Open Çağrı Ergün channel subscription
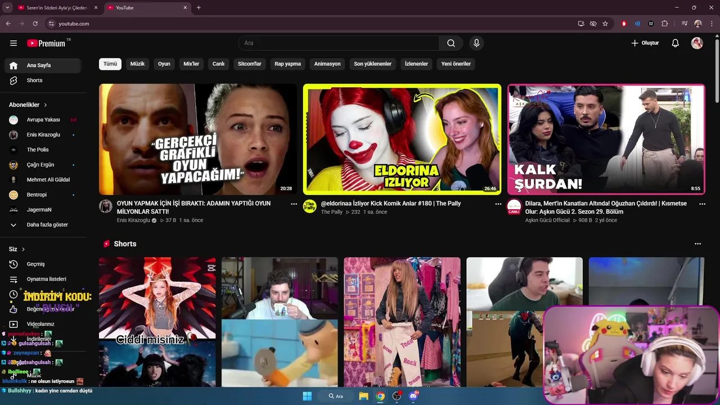The width and height of the screenshot is (720, 405). (x=43, y=165)
